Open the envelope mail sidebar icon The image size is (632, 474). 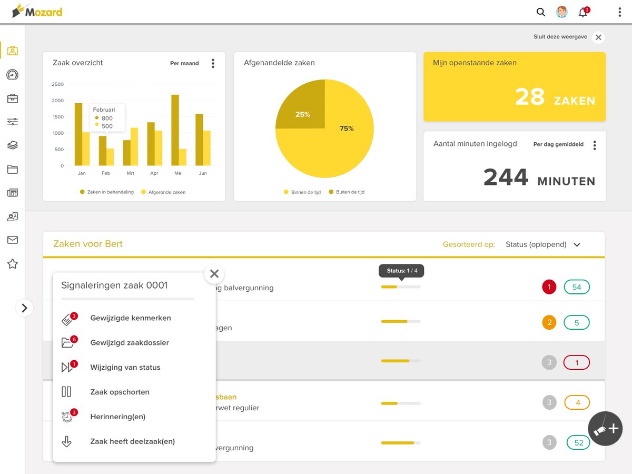tap(13, 240)
